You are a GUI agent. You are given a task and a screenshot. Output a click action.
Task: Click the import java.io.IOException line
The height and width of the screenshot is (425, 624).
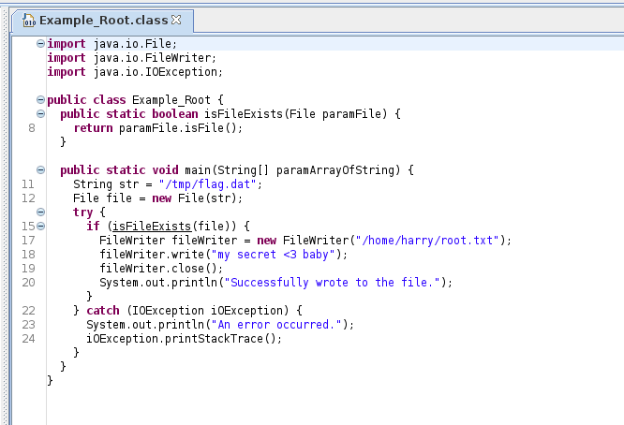(135, 72)
